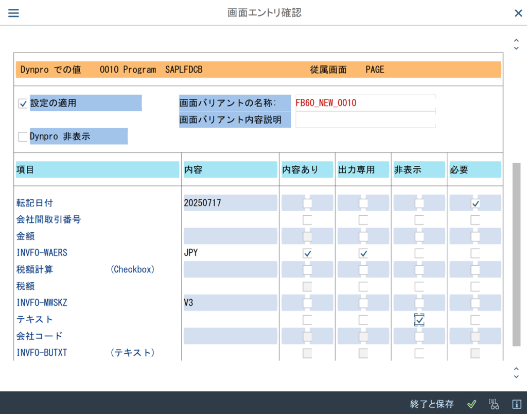Screen dimensions: 527x414
Task: Click the 終了と保存 button
Action: [432, 404]
